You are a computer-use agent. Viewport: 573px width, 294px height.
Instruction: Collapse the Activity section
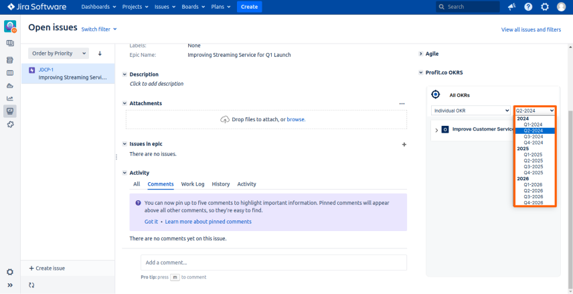pyautogui.click(x=125, y=173)
